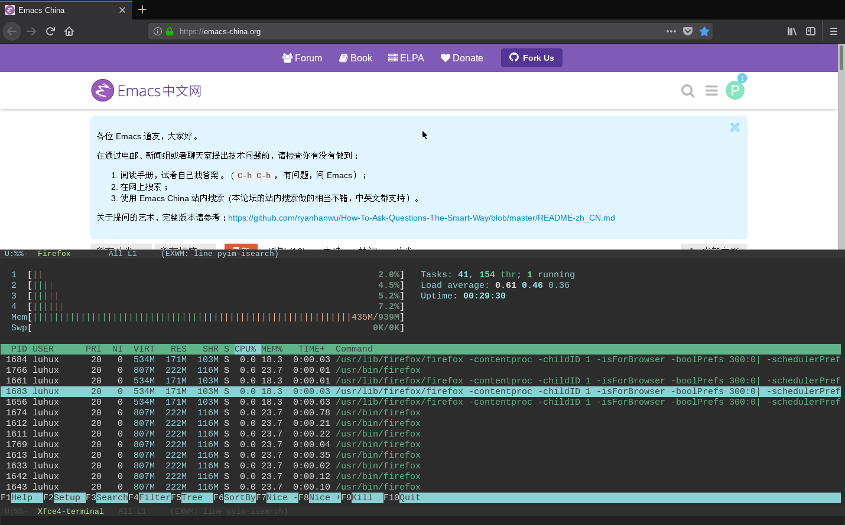845x525 pixels.
Task: Reload the Emacs China page
Action: click(x=50, y=31)
